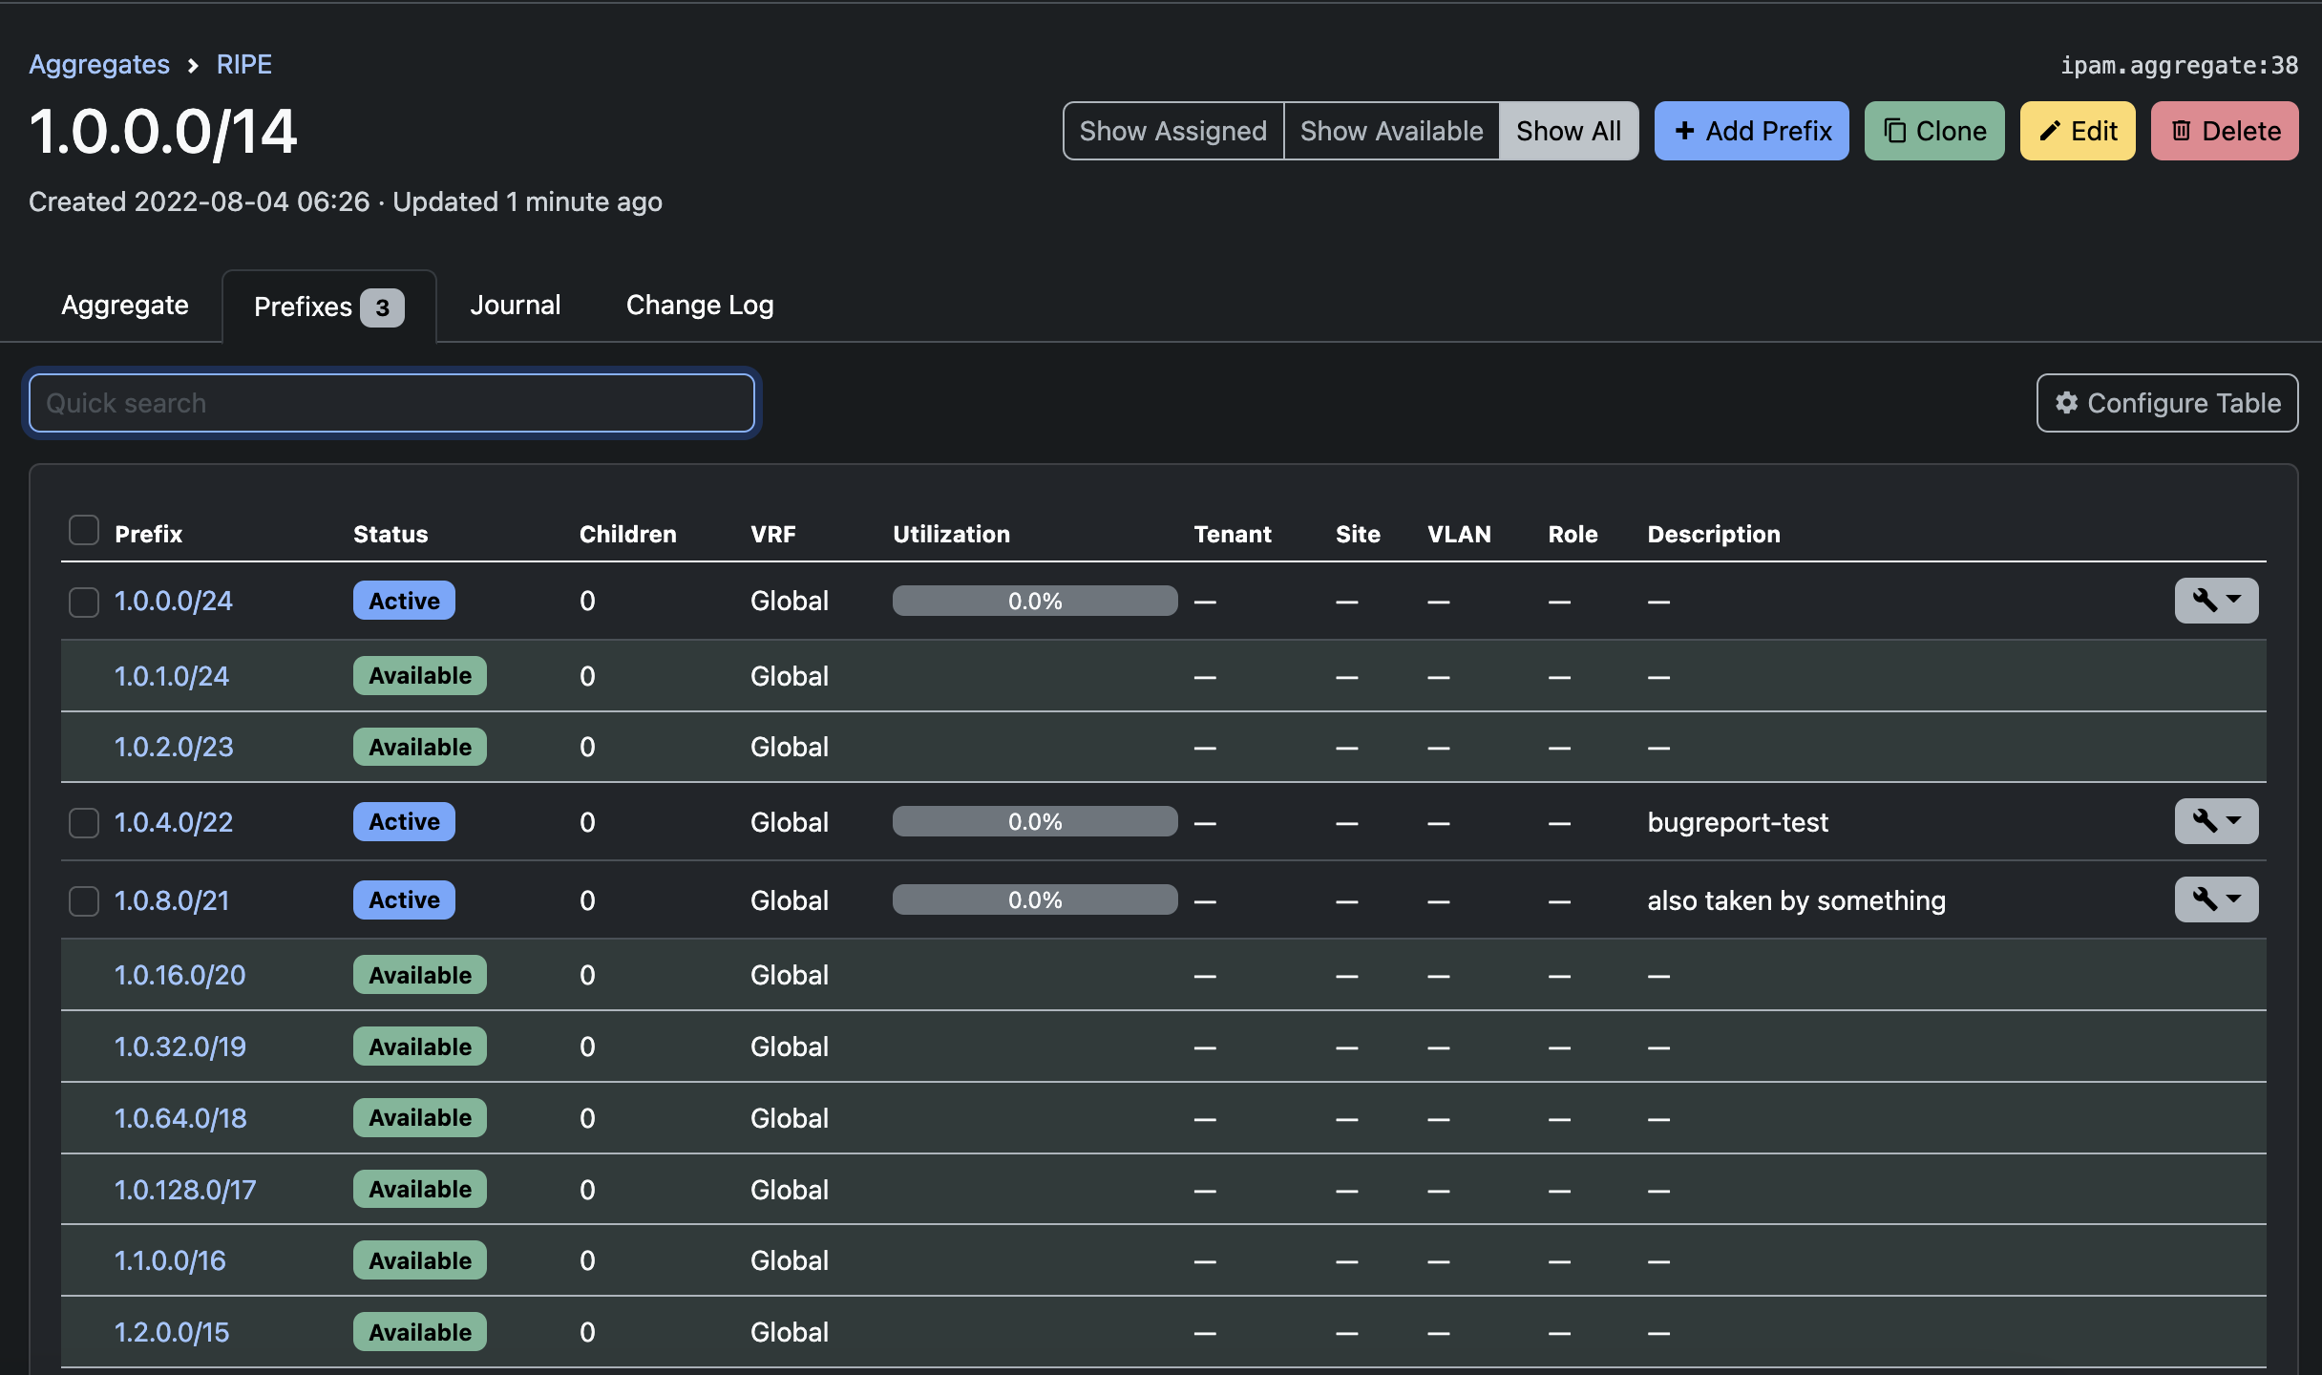Tick the checkbox for prefix 1.0.8.0/21
Image resolution: width=2322 pixels, height=1375 pixels.
point(84,900)
